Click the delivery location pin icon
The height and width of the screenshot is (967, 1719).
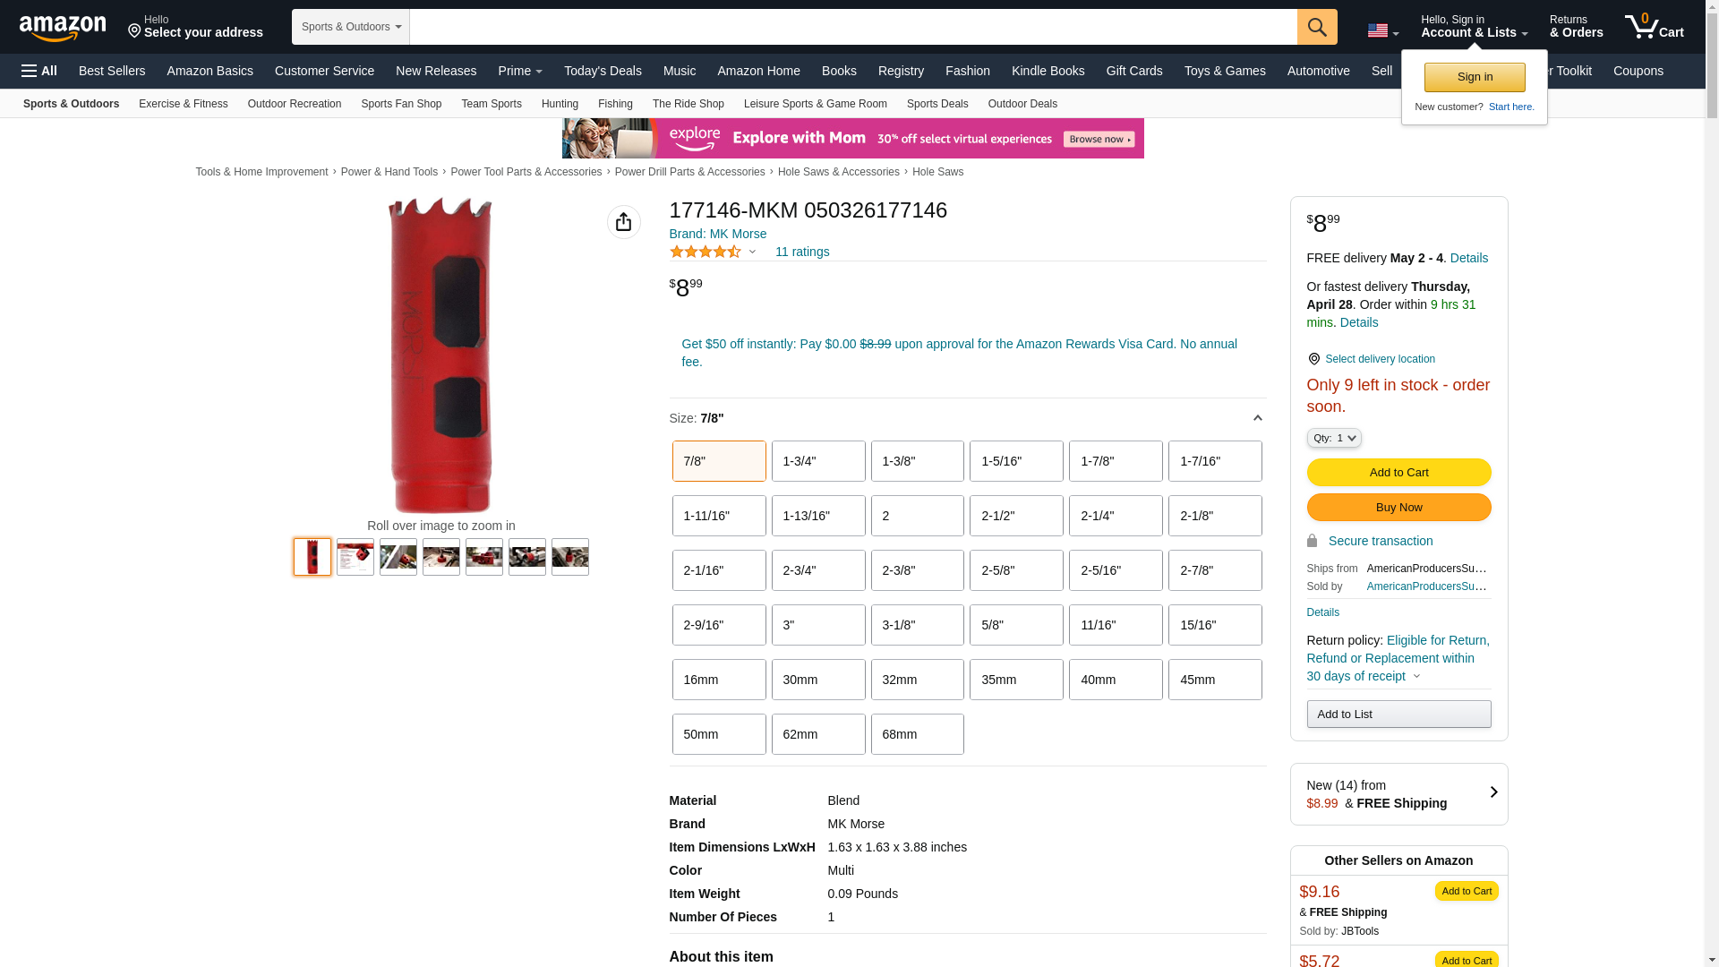tap(1313, 359)
